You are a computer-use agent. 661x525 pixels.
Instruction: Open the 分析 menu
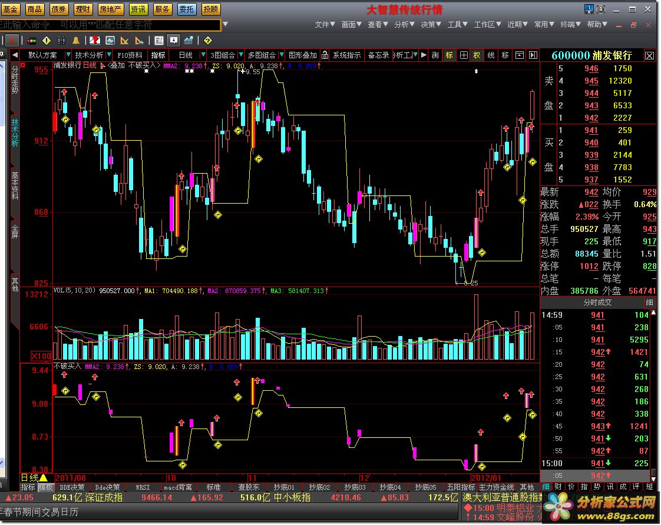point(404,25)
